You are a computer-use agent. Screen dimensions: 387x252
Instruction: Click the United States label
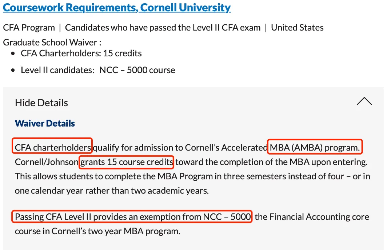[x=297, y=28]
